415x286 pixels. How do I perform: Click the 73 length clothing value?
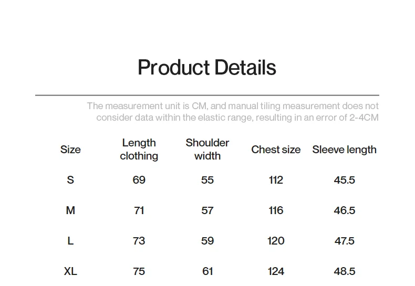139,241
